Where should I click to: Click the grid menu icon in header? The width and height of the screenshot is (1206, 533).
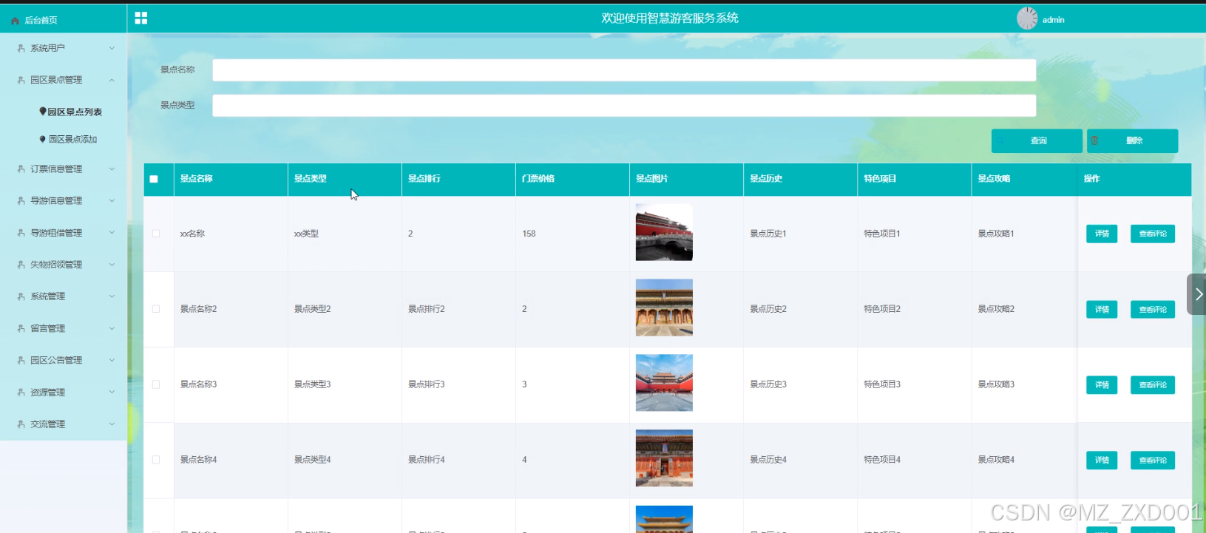click(x=141, y=18)
